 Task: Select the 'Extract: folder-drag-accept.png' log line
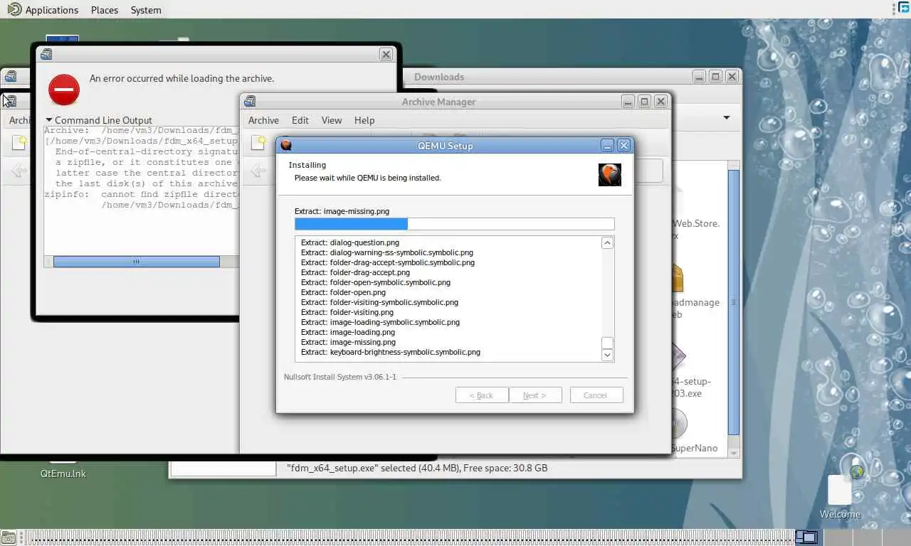pyautogui.click(x=355, y=272)
